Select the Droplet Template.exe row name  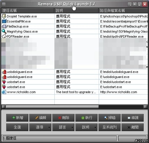[x=22, y=16]
